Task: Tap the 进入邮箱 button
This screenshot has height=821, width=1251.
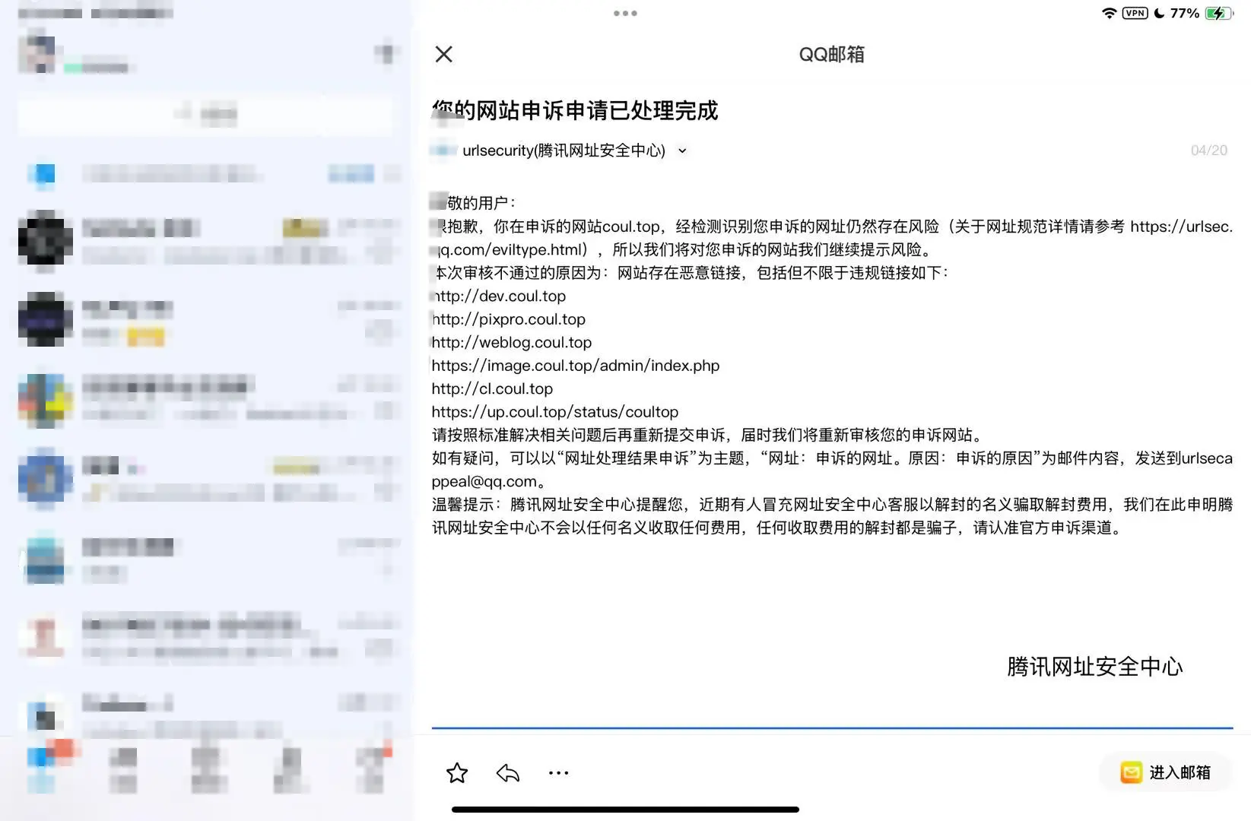Action: [1166, 772]
